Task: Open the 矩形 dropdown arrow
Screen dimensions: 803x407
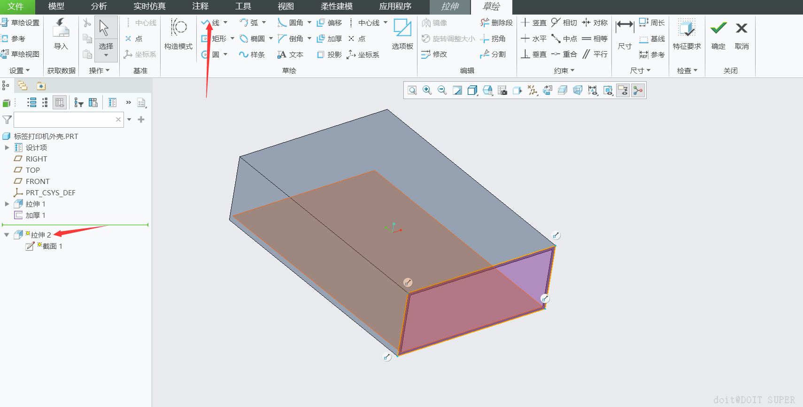Action: coord(232,38)
